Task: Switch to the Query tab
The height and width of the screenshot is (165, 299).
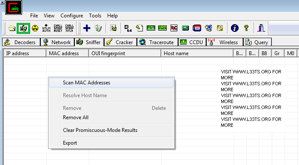Action: pos(257,42)
